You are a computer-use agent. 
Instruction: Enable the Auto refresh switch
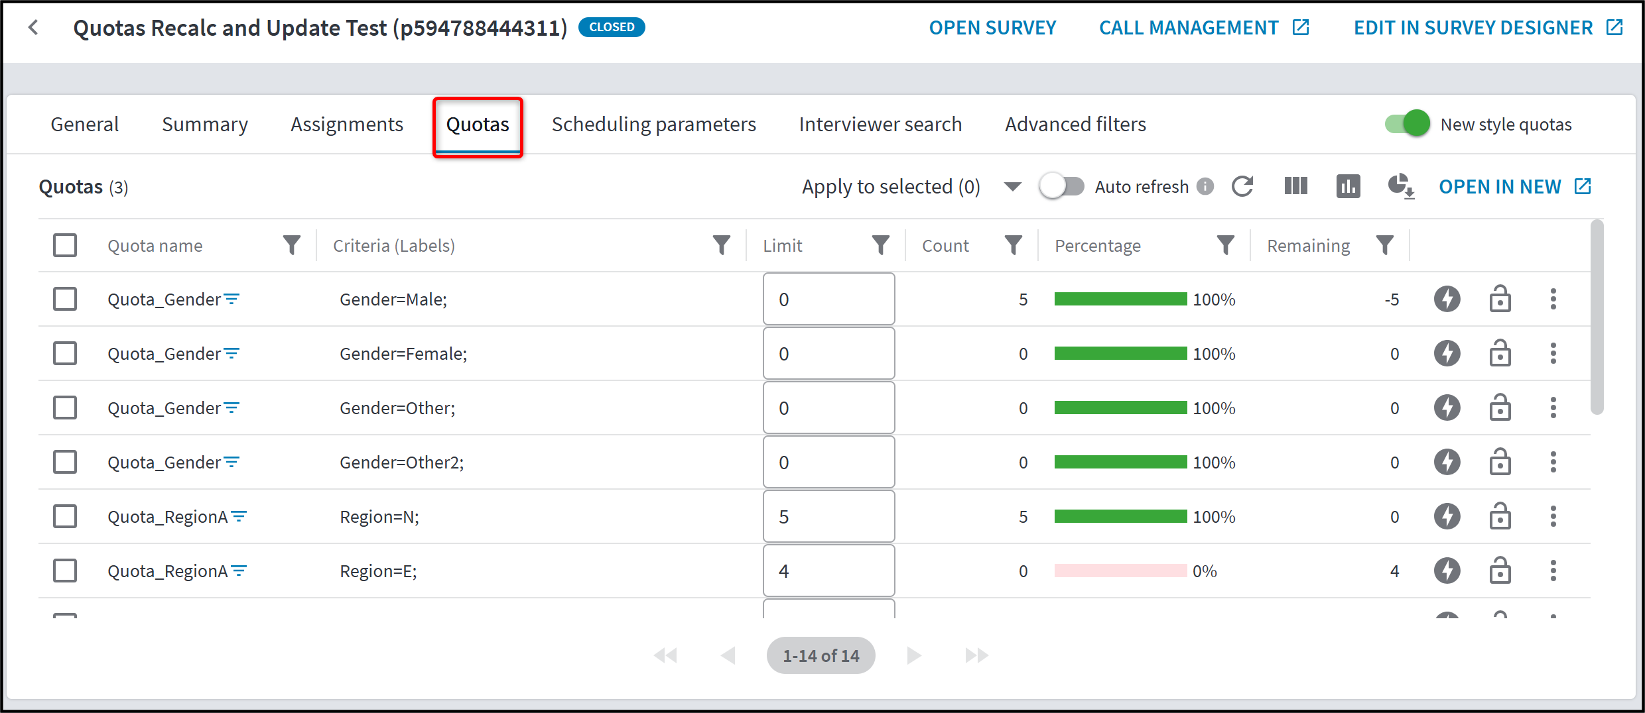click(1061, 186)
